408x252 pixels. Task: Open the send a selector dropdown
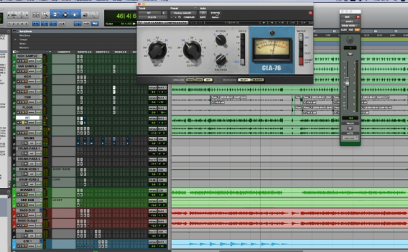(350, 21)
